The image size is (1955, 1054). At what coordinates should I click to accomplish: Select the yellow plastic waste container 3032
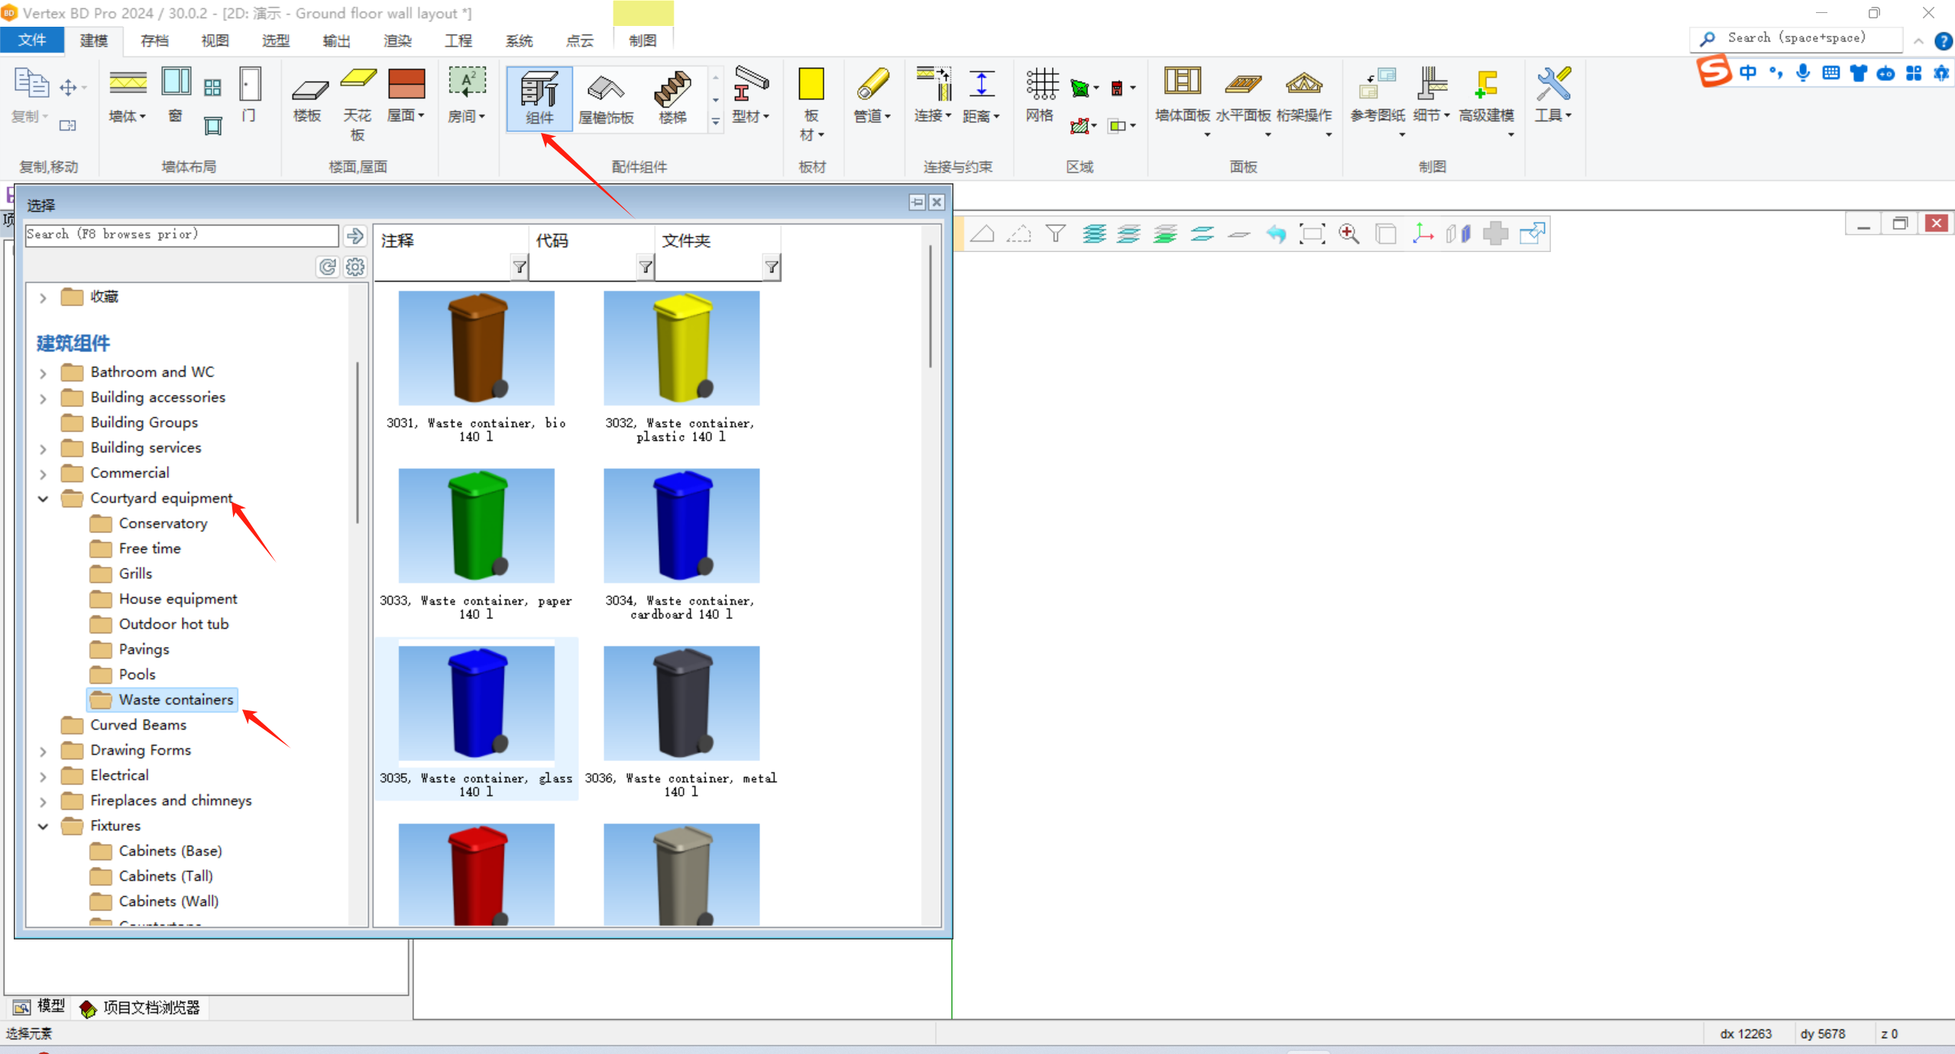tap(681, 348)
